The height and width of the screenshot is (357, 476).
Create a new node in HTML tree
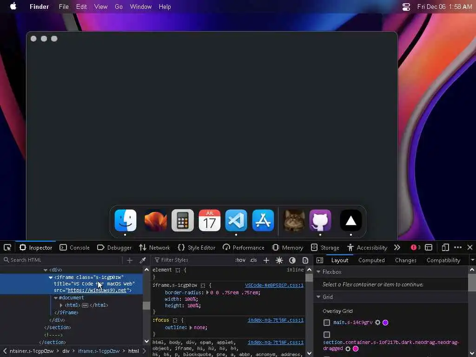coord(130,260)
